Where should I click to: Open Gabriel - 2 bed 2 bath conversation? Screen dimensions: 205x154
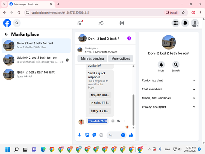[36, 60]
